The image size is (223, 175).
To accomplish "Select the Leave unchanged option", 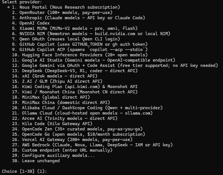I will click(x=36, y=161).
